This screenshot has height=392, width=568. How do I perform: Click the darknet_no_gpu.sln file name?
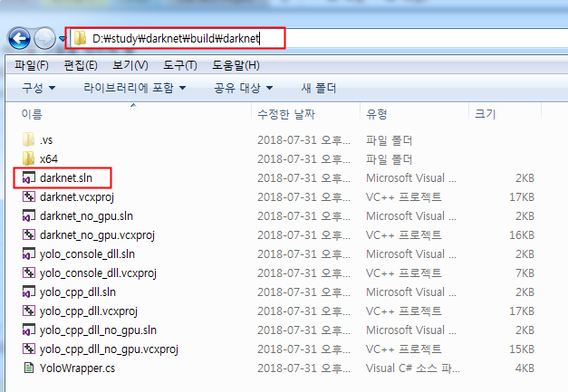point(86,216)
